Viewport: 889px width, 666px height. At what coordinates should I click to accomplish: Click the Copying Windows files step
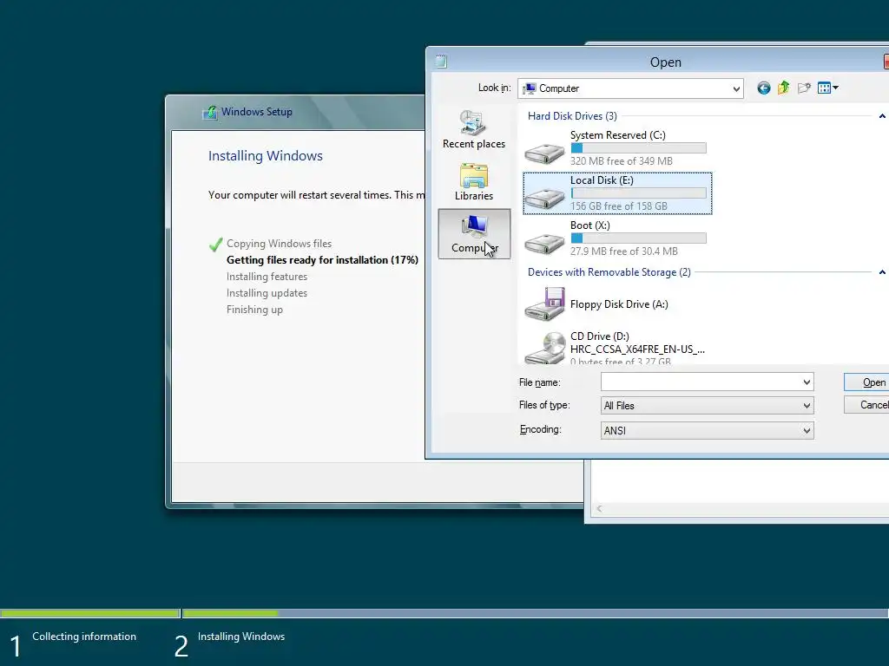pos(279,244)
